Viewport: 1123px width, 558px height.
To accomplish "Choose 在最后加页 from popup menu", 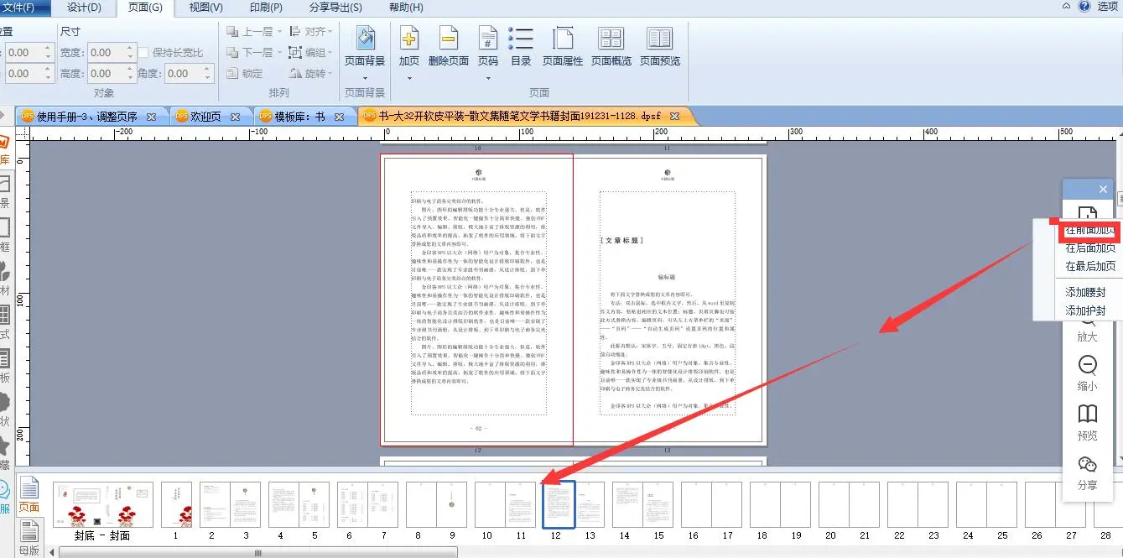I will point(1090,266).
